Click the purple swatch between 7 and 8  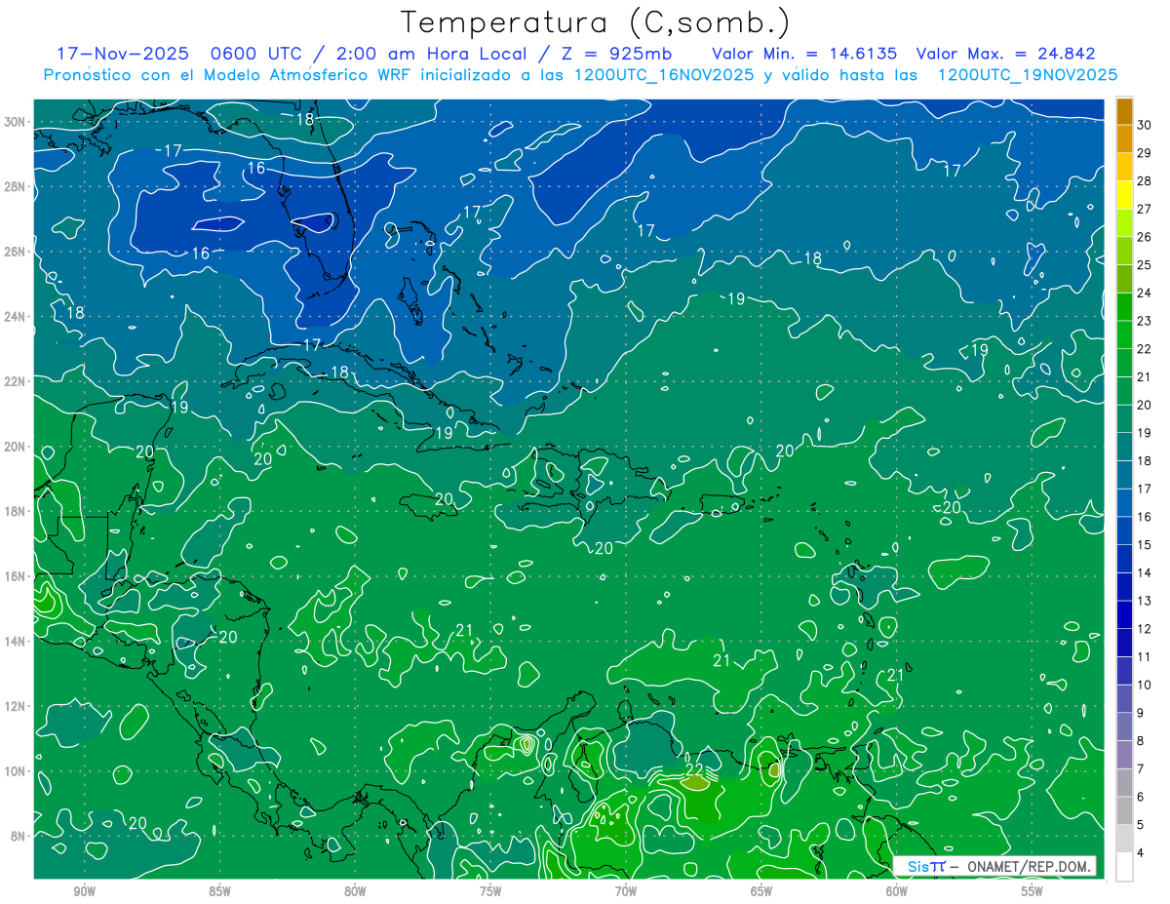1124,755
